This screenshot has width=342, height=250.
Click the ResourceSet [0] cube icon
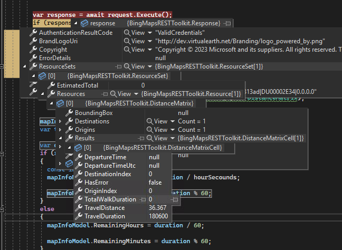pos(42,76)
